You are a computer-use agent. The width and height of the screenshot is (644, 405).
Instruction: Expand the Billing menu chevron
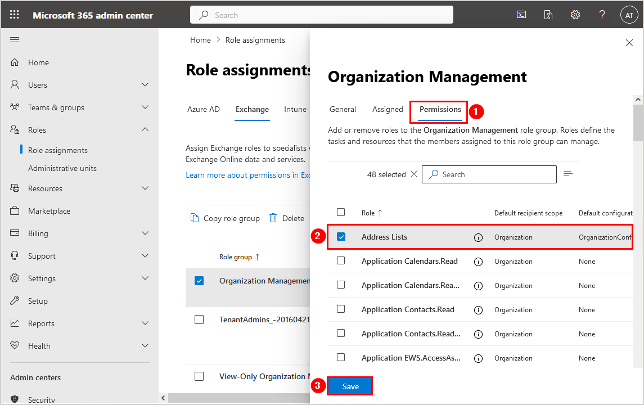145,233
